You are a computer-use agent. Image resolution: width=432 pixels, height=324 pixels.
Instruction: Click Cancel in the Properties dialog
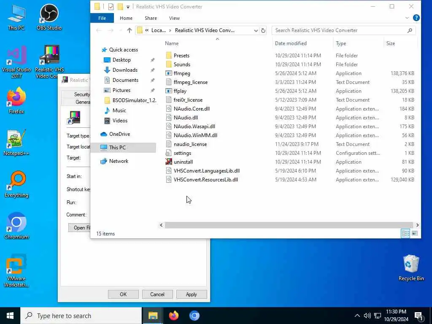pyautogui.click(x=157, y=294)
